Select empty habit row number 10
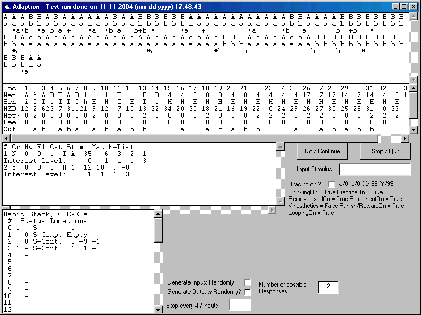421x315 pixels. (16, 296)
